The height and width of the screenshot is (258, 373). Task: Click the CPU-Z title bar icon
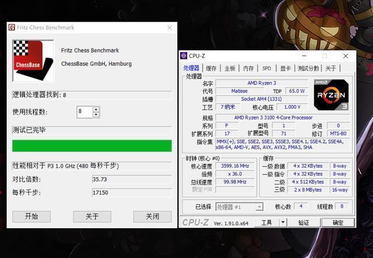coord(184,56)
